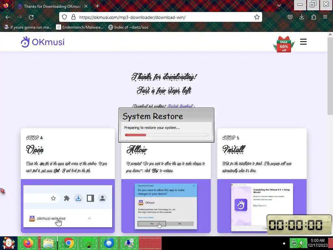Open File Explorer from the taskbar
The height and width of the screenshot is (250, 333).
point(48,243)
